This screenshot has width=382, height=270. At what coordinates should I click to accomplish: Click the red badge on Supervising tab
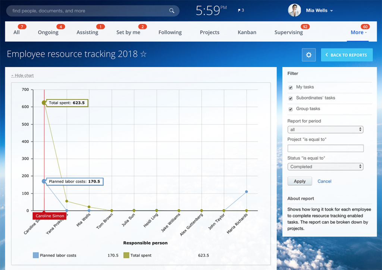pos(305,27)
